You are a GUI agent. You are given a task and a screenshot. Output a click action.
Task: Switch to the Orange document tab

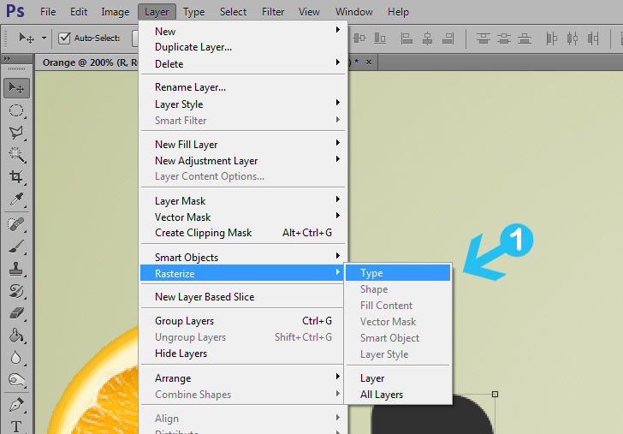point(90,62)
